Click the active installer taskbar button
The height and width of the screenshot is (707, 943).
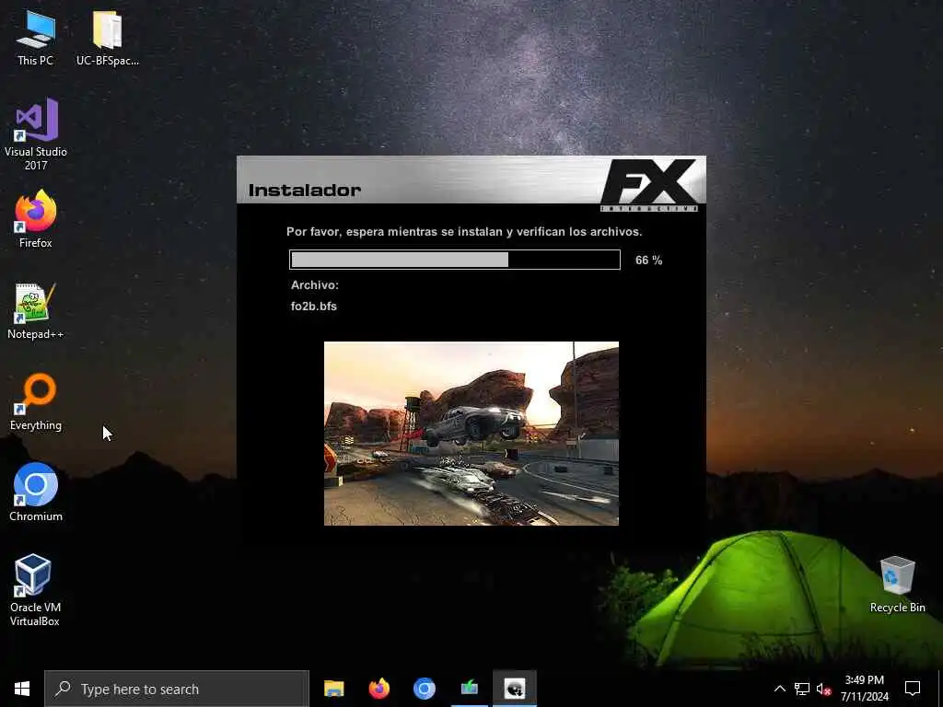pyautogui.click(x=515, y=689)
